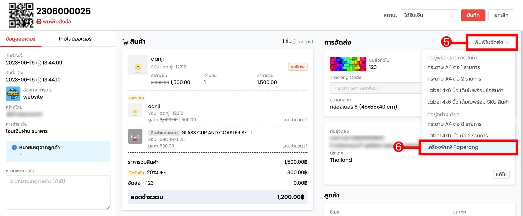
Task: Click the Tracking Code input field
Action: [x=375, y=88]
